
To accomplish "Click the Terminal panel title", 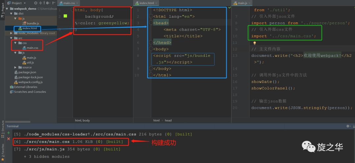I will click(12, 126).
